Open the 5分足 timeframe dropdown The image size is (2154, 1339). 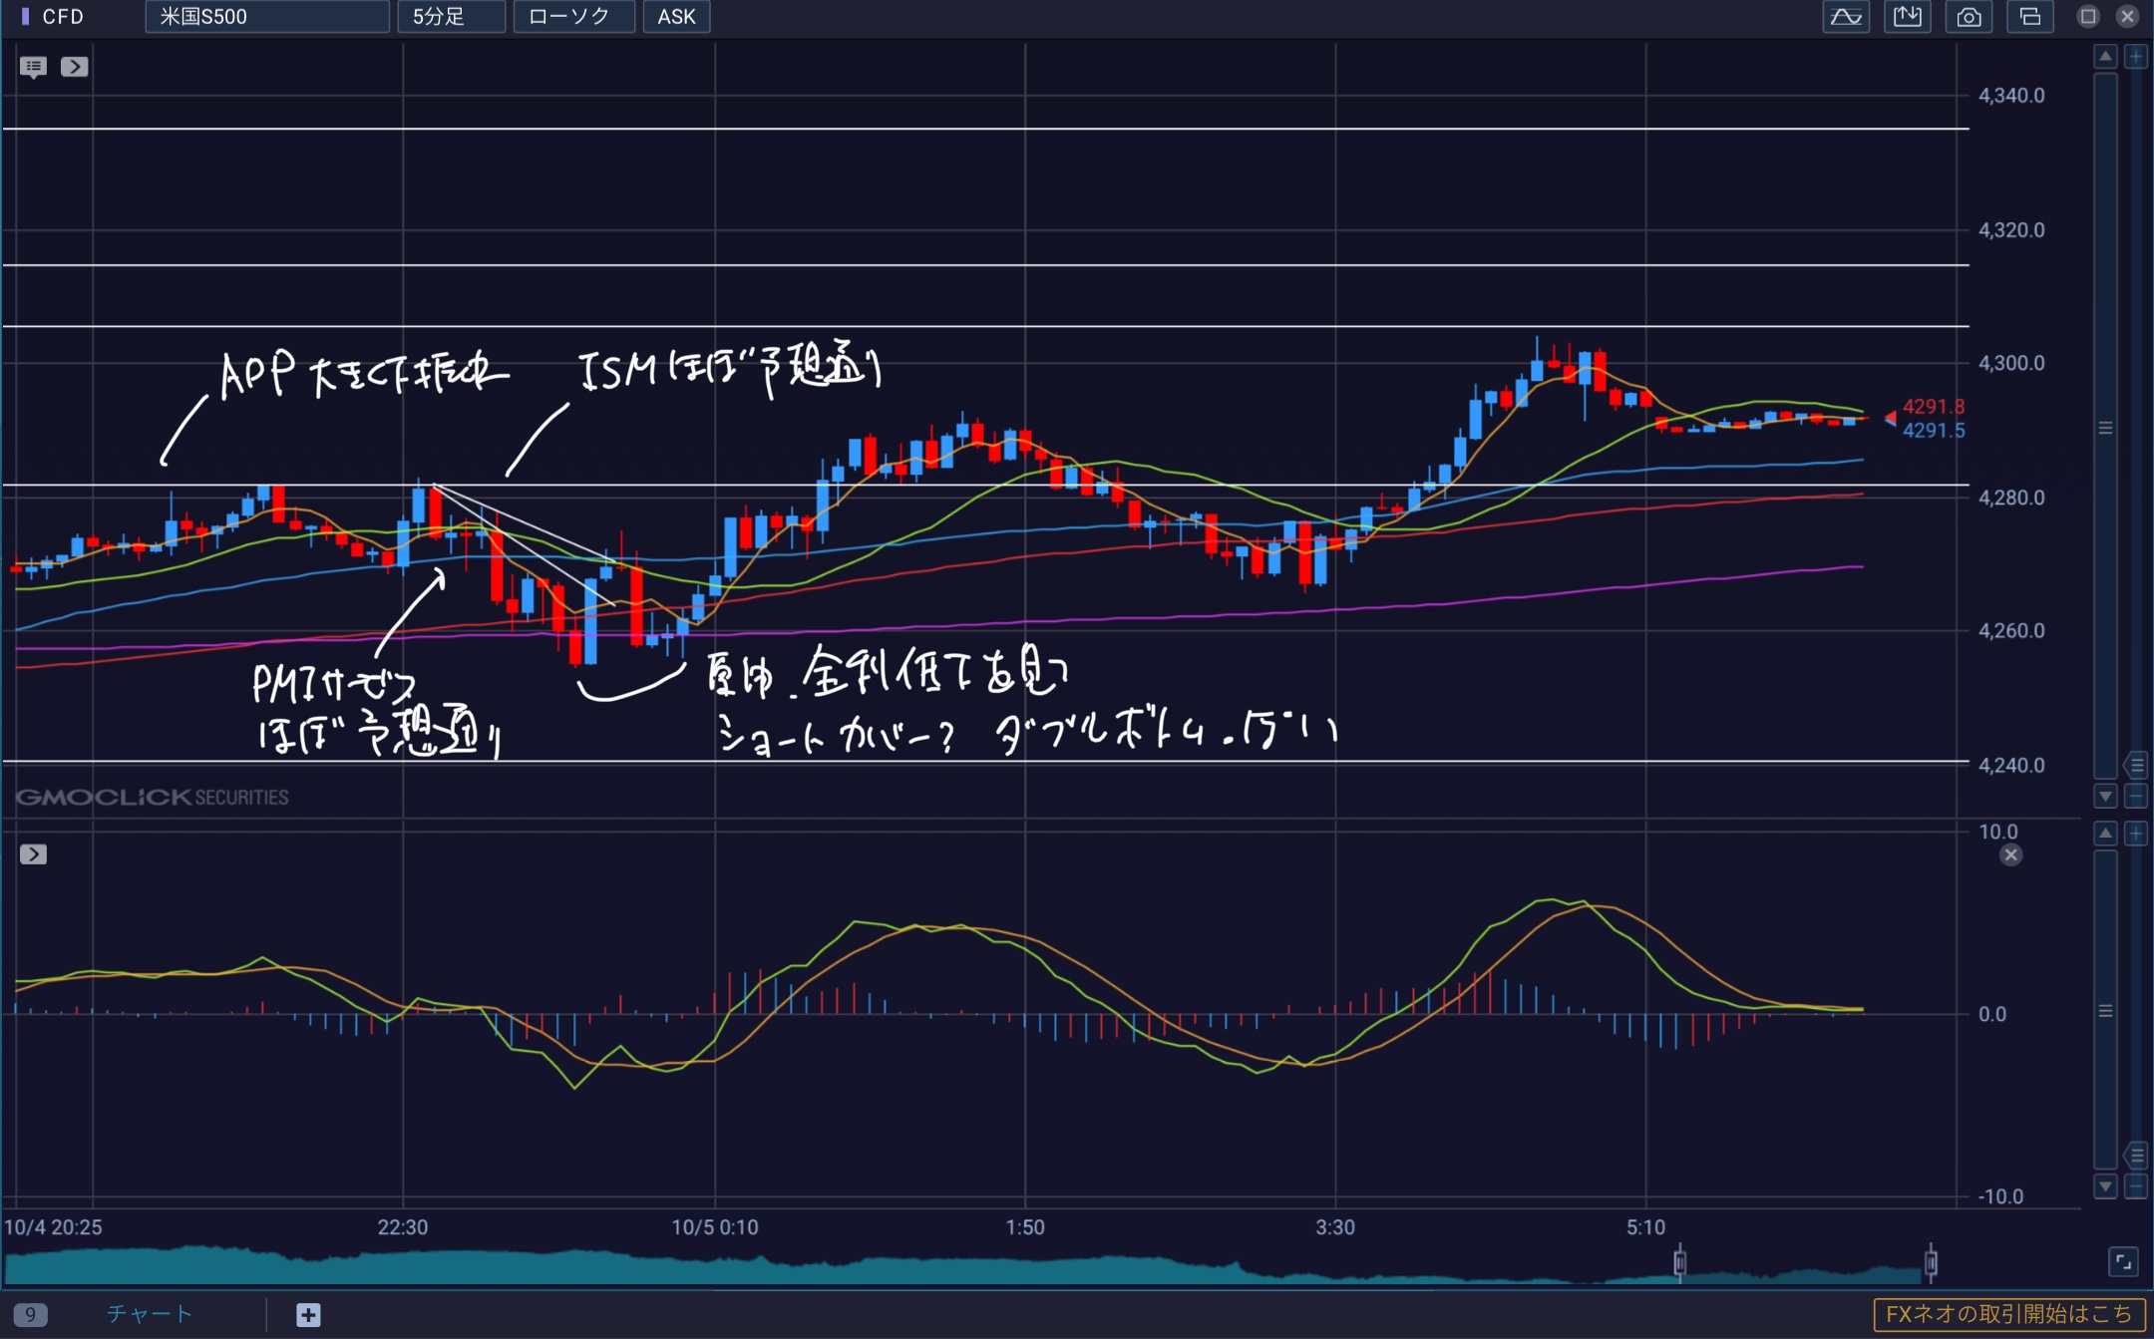pyautogui.click(x=451, y=17)
